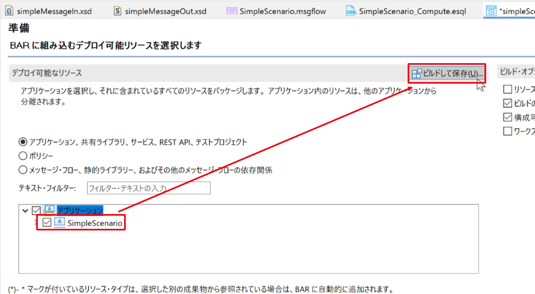
Task: Switch to SimpleScenario.msgflow tab
Action: tap(276, 11)
